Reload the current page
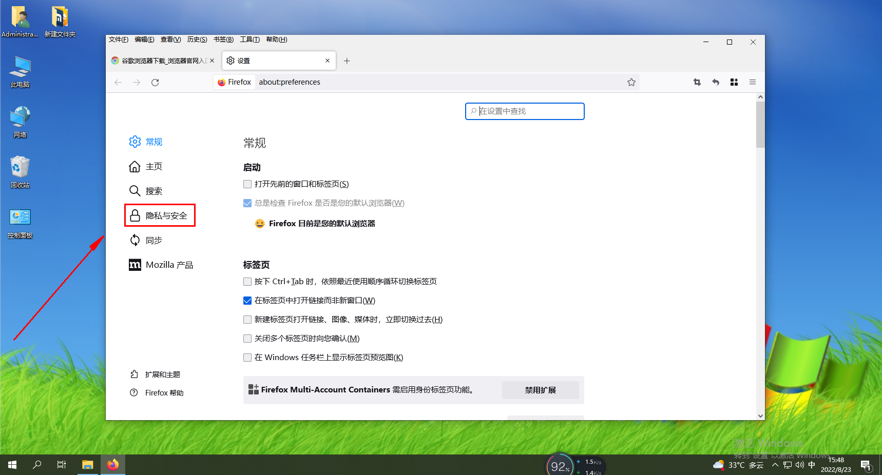This screenshot has width=882, height=475. (x=155, y=82)
